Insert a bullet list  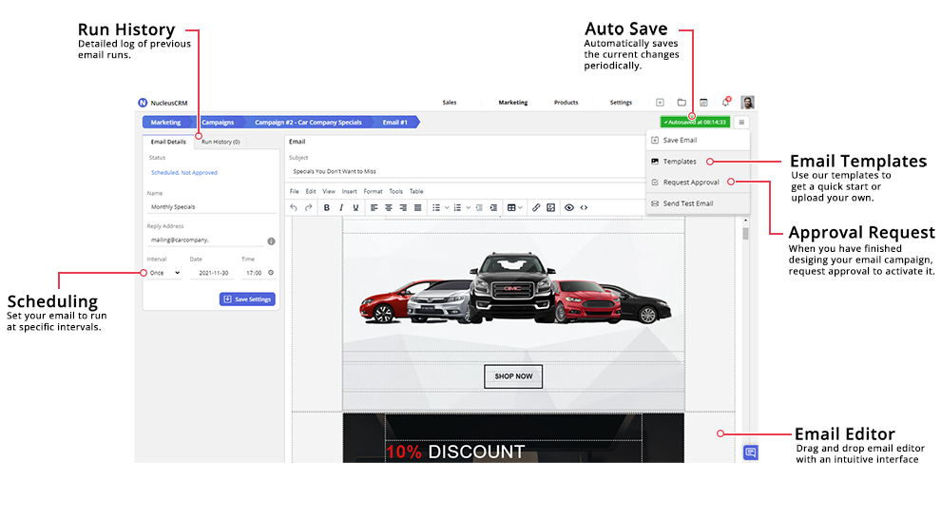[x=436, y=208]
